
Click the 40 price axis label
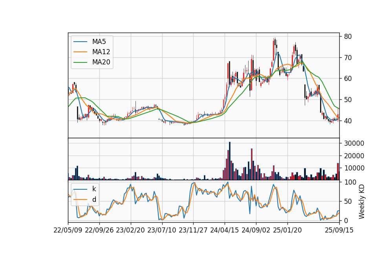tap(348, 121)
